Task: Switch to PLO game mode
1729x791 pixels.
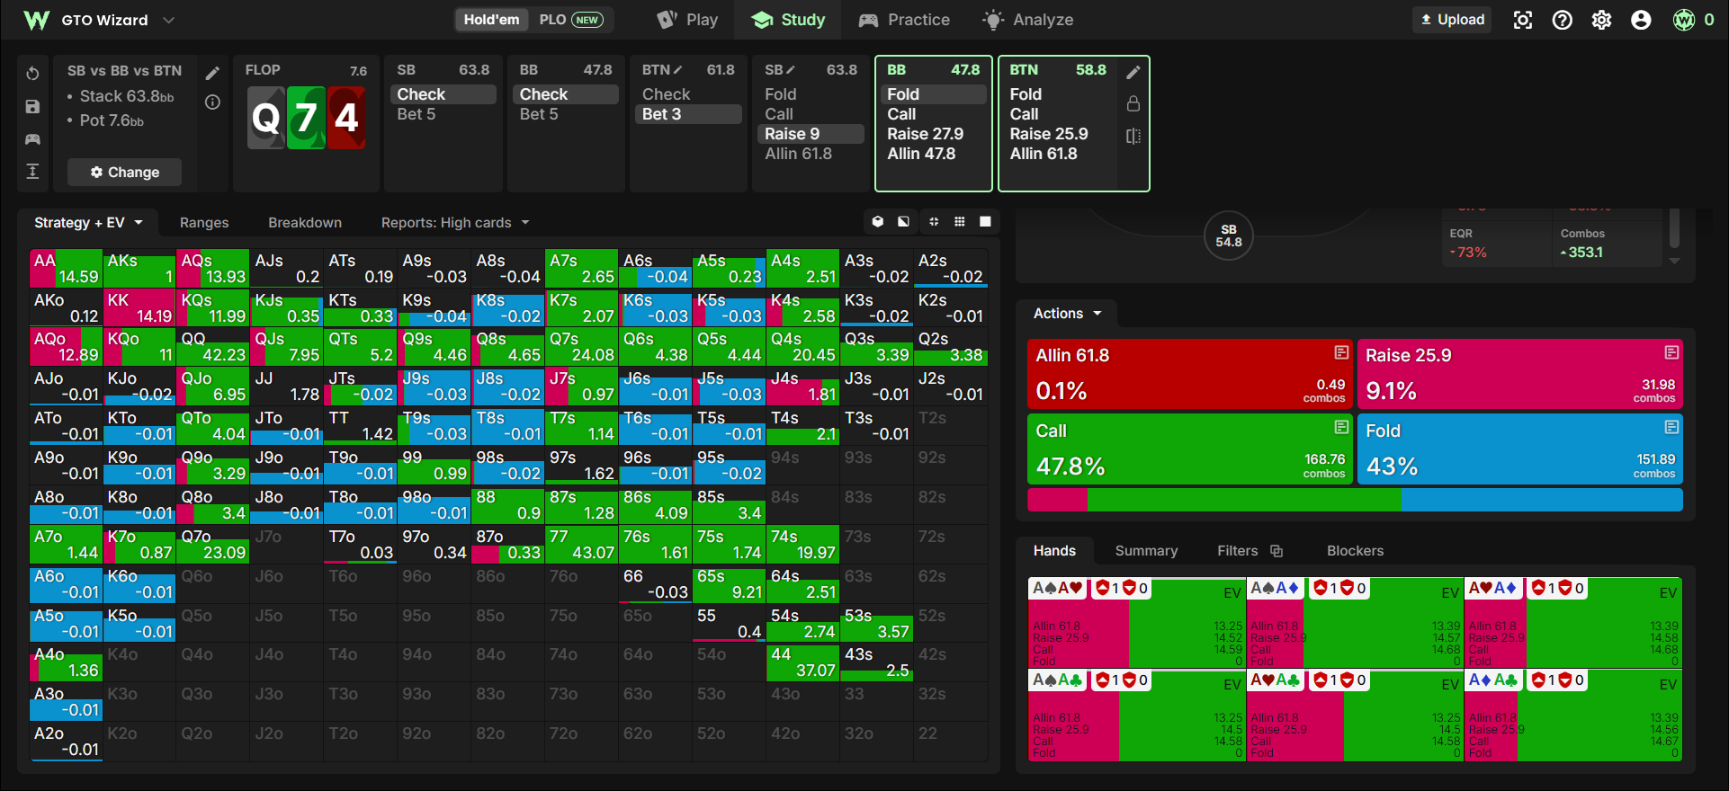Action: 571,20
